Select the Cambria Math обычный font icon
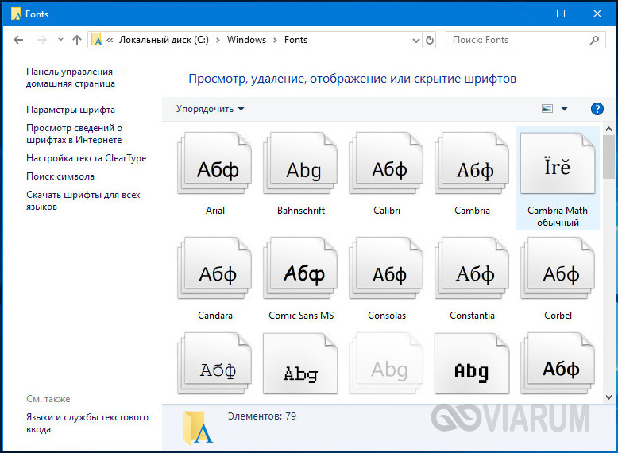Viewport: 618px width, 453px height. point(558,163)
